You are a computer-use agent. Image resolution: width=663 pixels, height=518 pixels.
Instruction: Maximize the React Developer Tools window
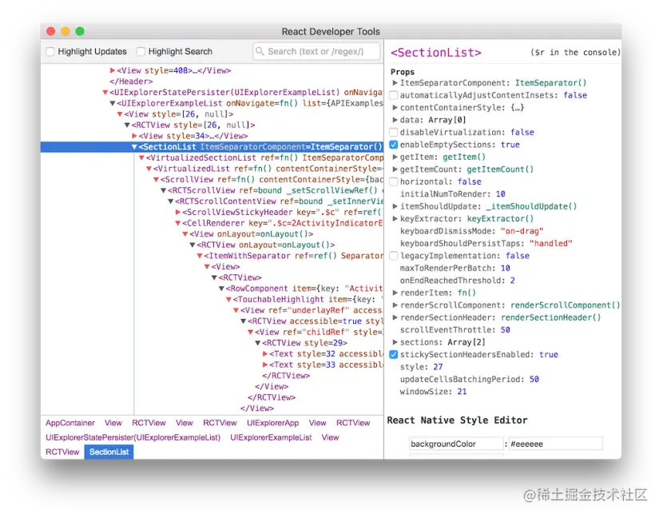80,31
